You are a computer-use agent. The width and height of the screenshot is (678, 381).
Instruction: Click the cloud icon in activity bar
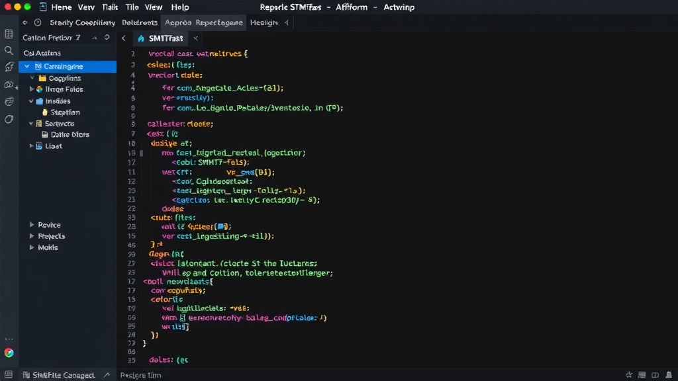click(x=9, y=85)
